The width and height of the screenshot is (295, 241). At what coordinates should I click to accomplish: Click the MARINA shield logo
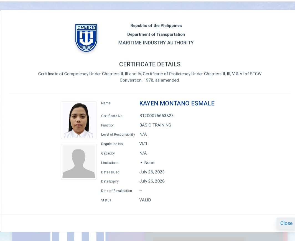click(x=86, y=37)
